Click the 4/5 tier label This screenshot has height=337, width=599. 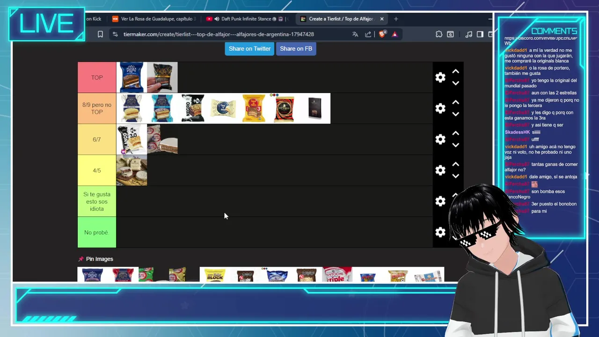pos(97,170)
